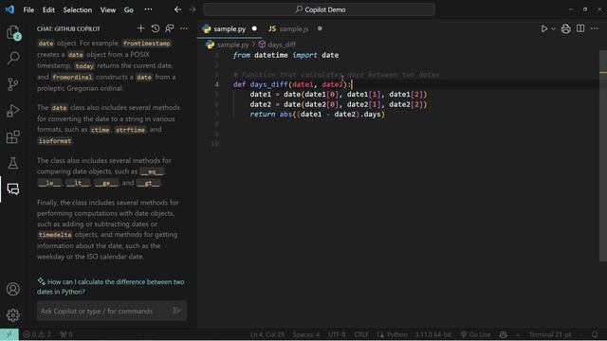Show errors and warnings in status bar
Viewport: 607px width, 341px height.
point(37,334)
